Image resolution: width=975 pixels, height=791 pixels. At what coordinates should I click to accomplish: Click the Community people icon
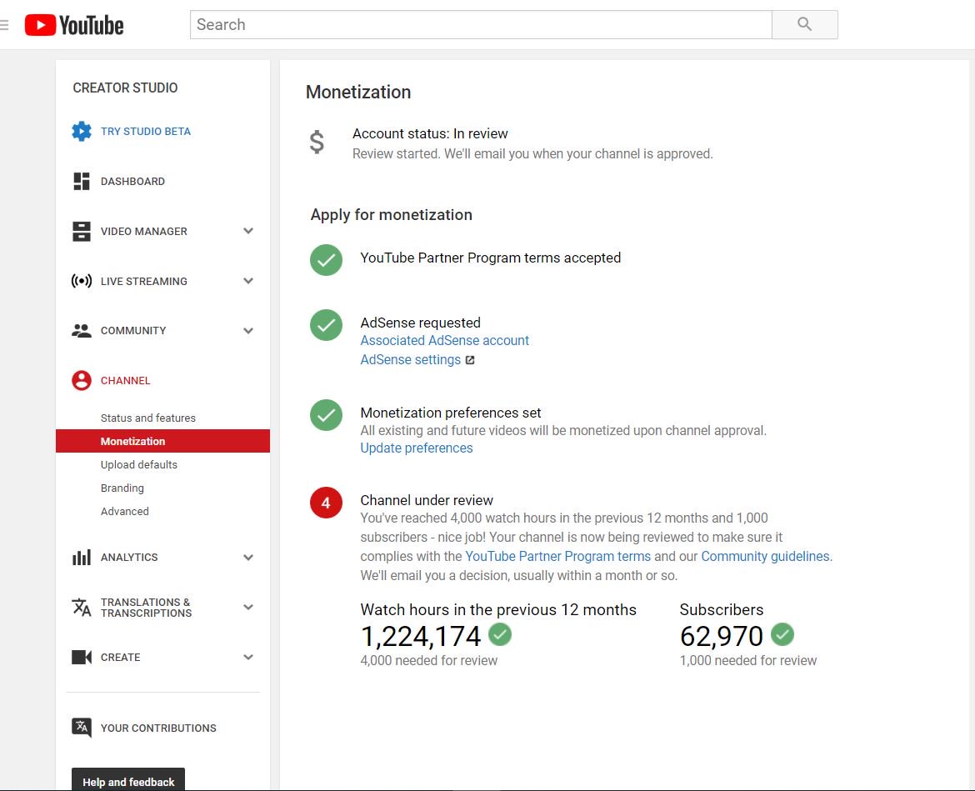tap(82, 331)
